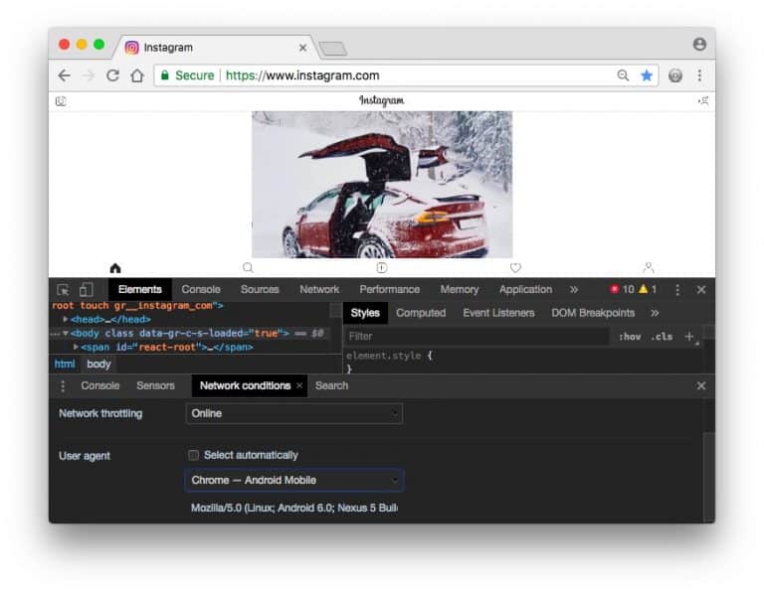
Task: Open the Application tab
Action: (x=525, y=289)
